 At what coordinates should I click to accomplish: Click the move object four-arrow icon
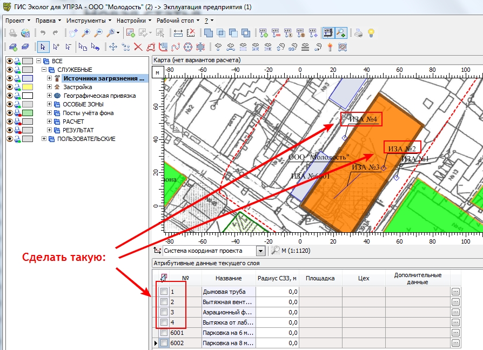[x=113, y=47]
